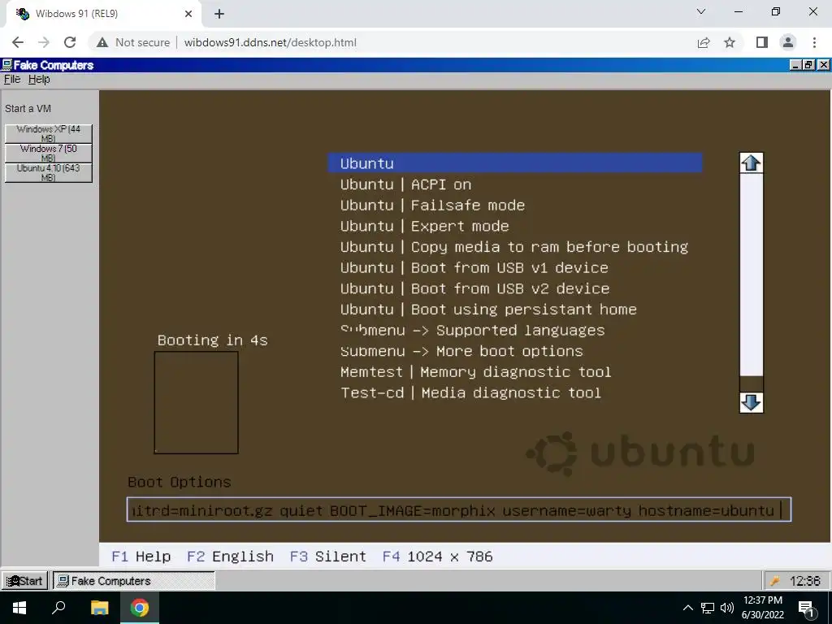Open the Chrome side panel icon
The image size is (832, 624).
[x=761, y=42]
